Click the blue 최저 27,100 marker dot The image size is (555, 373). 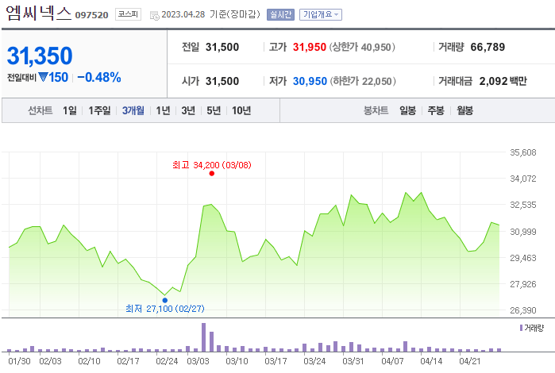[165, 300]
